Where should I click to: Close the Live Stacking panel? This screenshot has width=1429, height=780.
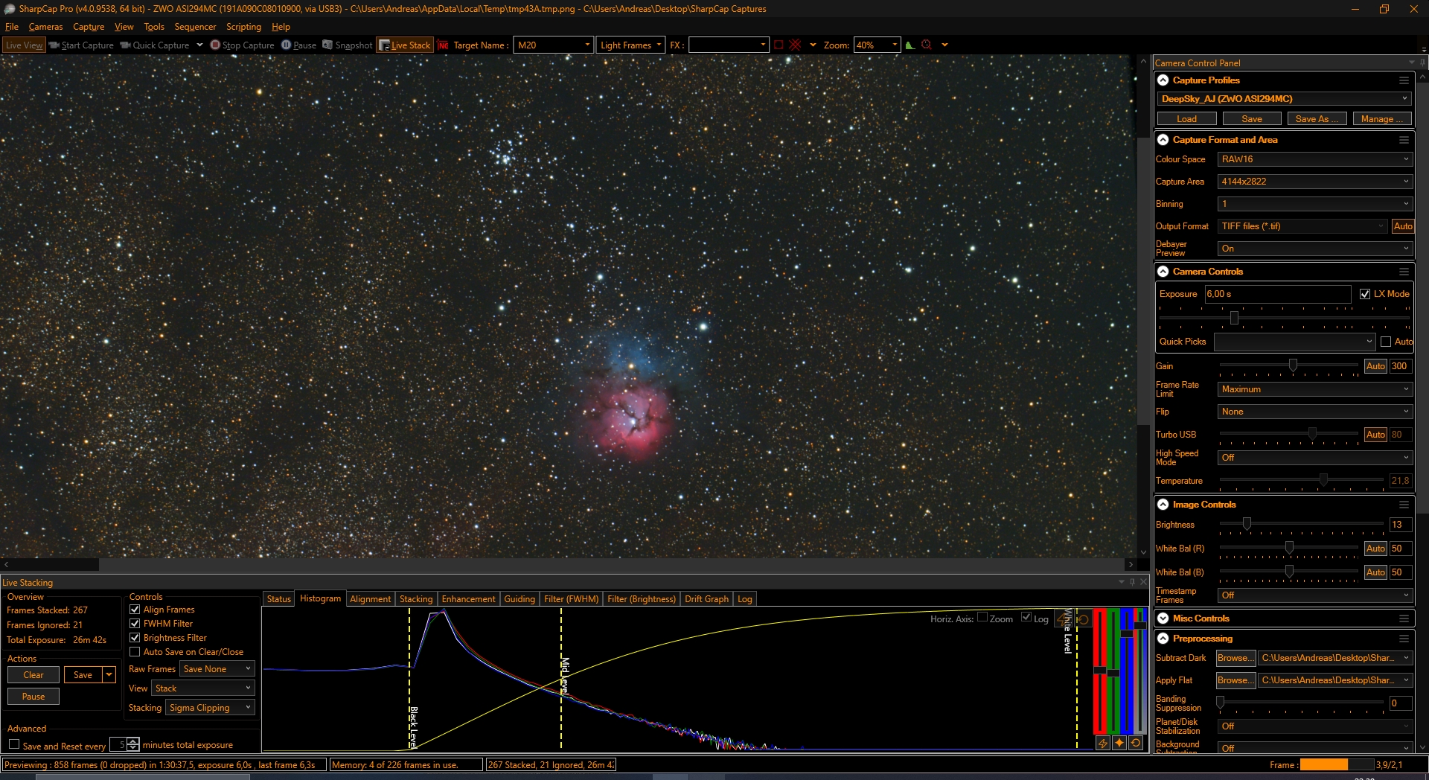click(1144, 582)
